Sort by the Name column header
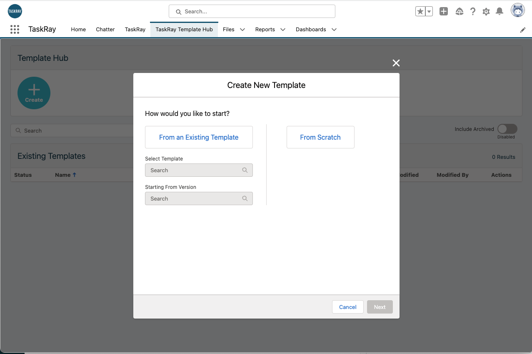Image resolution: width=532 pixels, height=354 pixels. pos(65,175)
